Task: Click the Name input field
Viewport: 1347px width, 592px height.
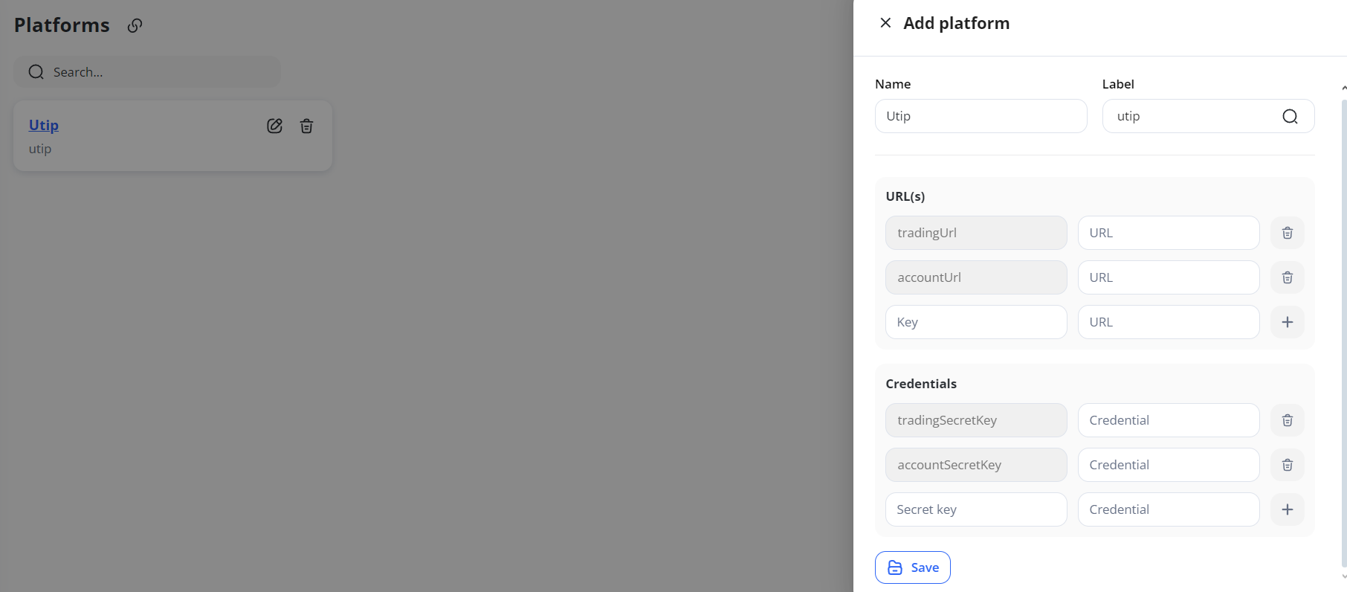Action: 981,116
